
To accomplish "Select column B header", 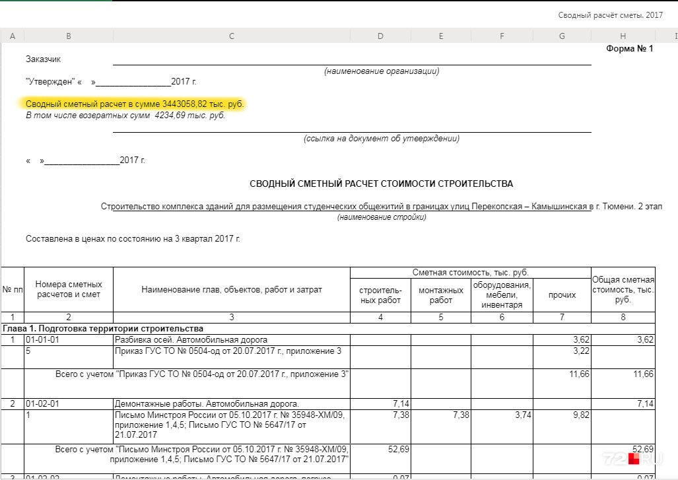I will pos(68,36).
